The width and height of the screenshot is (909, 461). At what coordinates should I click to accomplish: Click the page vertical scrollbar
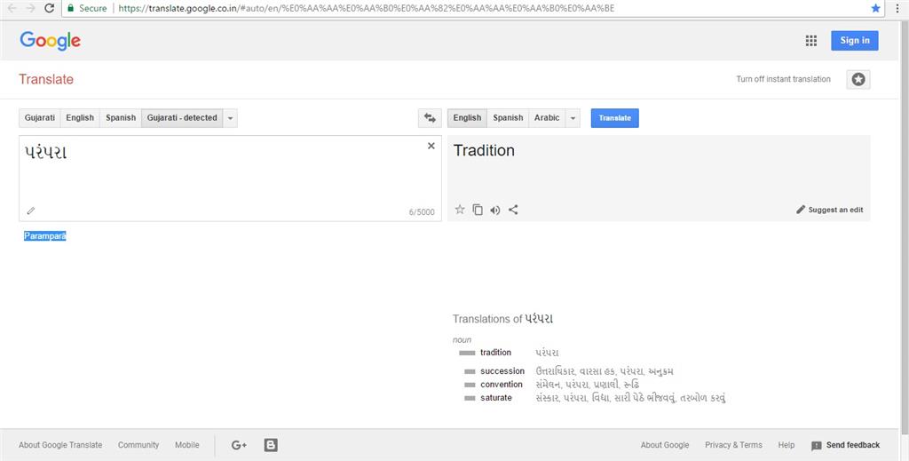(905, 227)
